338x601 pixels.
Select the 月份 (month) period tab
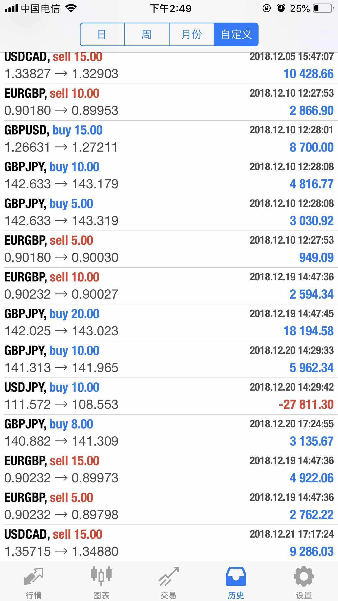pos(191,35)
